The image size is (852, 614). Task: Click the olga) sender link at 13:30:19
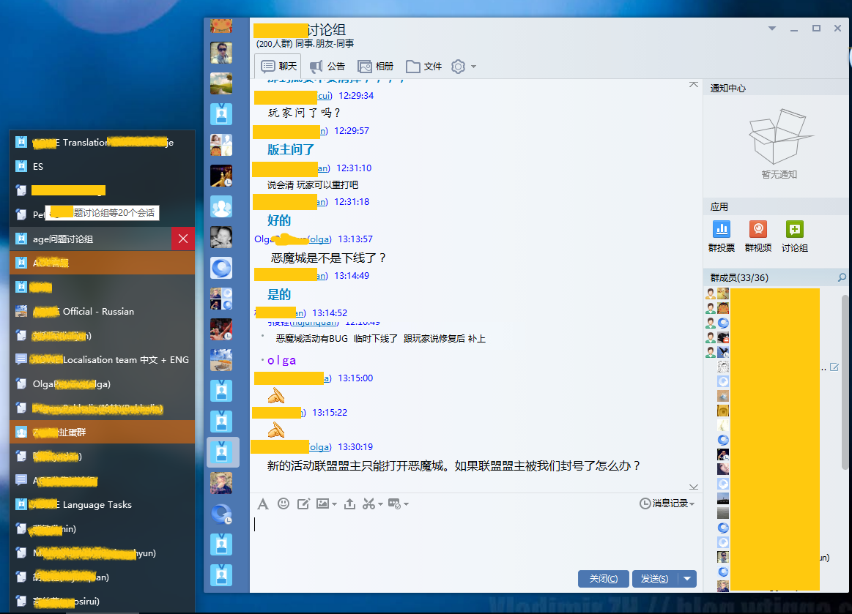[x=321, y=447]
